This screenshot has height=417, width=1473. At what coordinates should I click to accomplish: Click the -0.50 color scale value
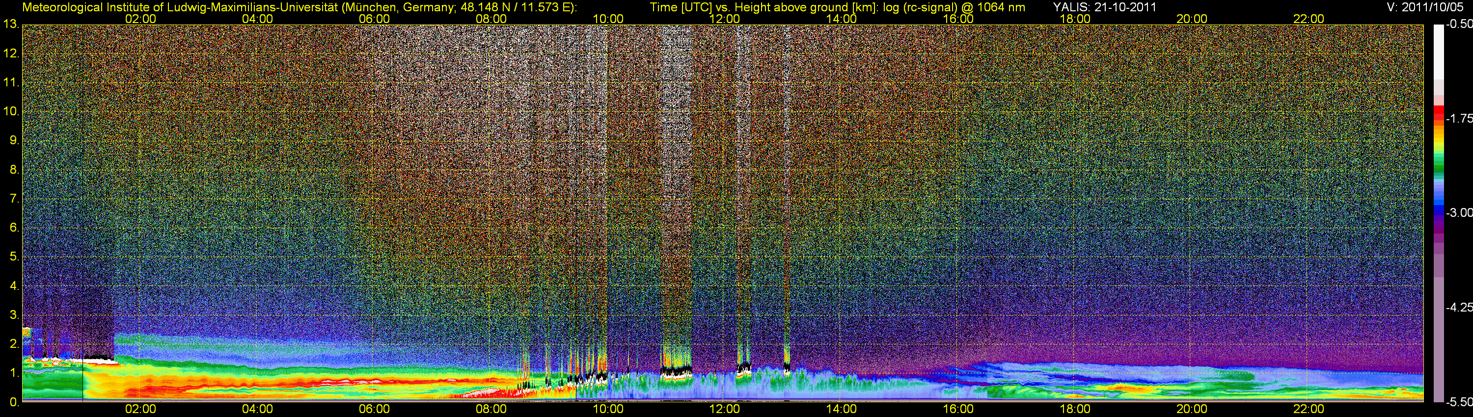[x=1459, y=24]
